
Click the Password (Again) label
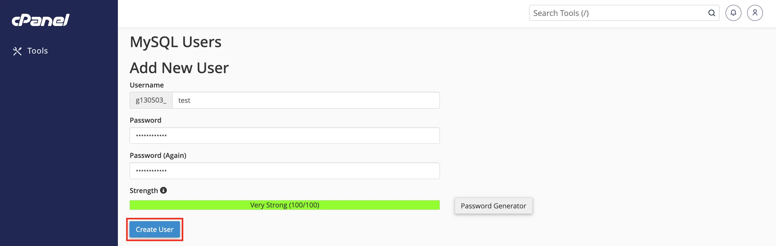[158, 155]
